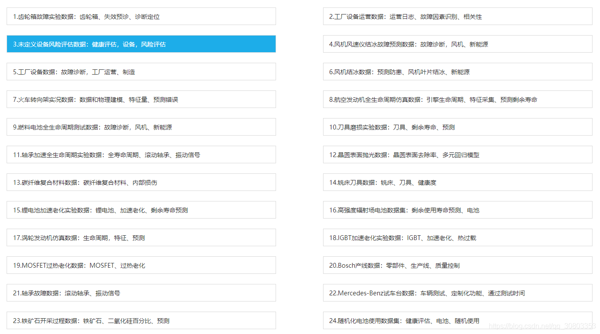Viewport: 600px width, 334px height.
Task: Select item 20 Bosch产线数据
Action: pyautogui.click(x=458, y=265)
